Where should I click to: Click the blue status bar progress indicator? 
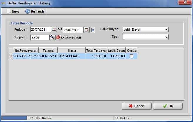pos(14,118)
